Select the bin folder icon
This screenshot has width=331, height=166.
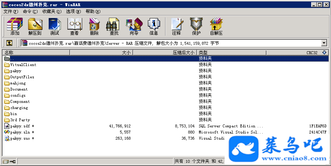click(7, 114)
